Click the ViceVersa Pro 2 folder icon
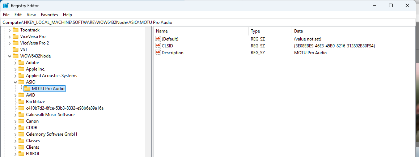 (x=16, y=43)
